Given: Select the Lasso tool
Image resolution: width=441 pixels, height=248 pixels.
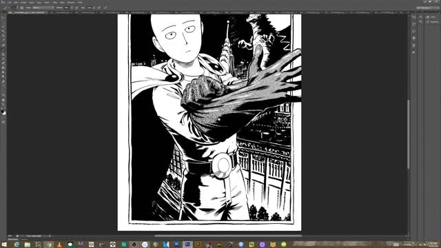Looking at the screenshot, I should pyautogui.click(x=3, y=26).
